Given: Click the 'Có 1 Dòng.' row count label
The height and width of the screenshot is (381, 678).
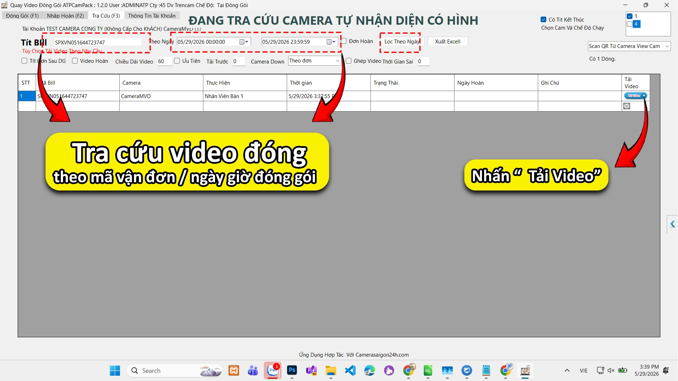Looking at the screenshot, I should [602, 59].
